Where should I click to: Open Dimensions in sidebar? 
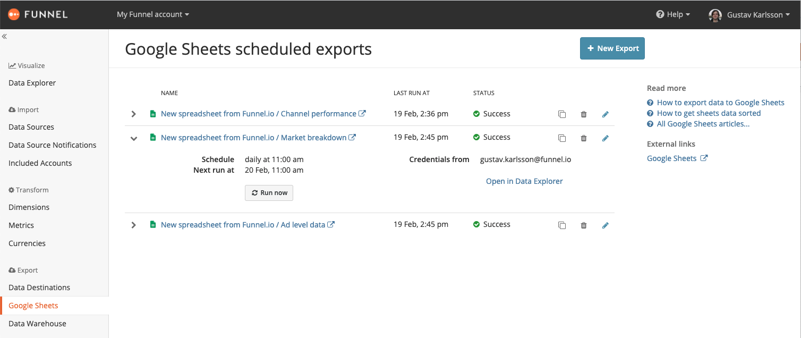click(29, 207)
